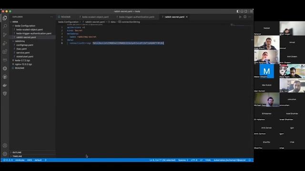
Task: Open notifications bell in status bar
Action: pyautogui.click(x=250, y=160)
